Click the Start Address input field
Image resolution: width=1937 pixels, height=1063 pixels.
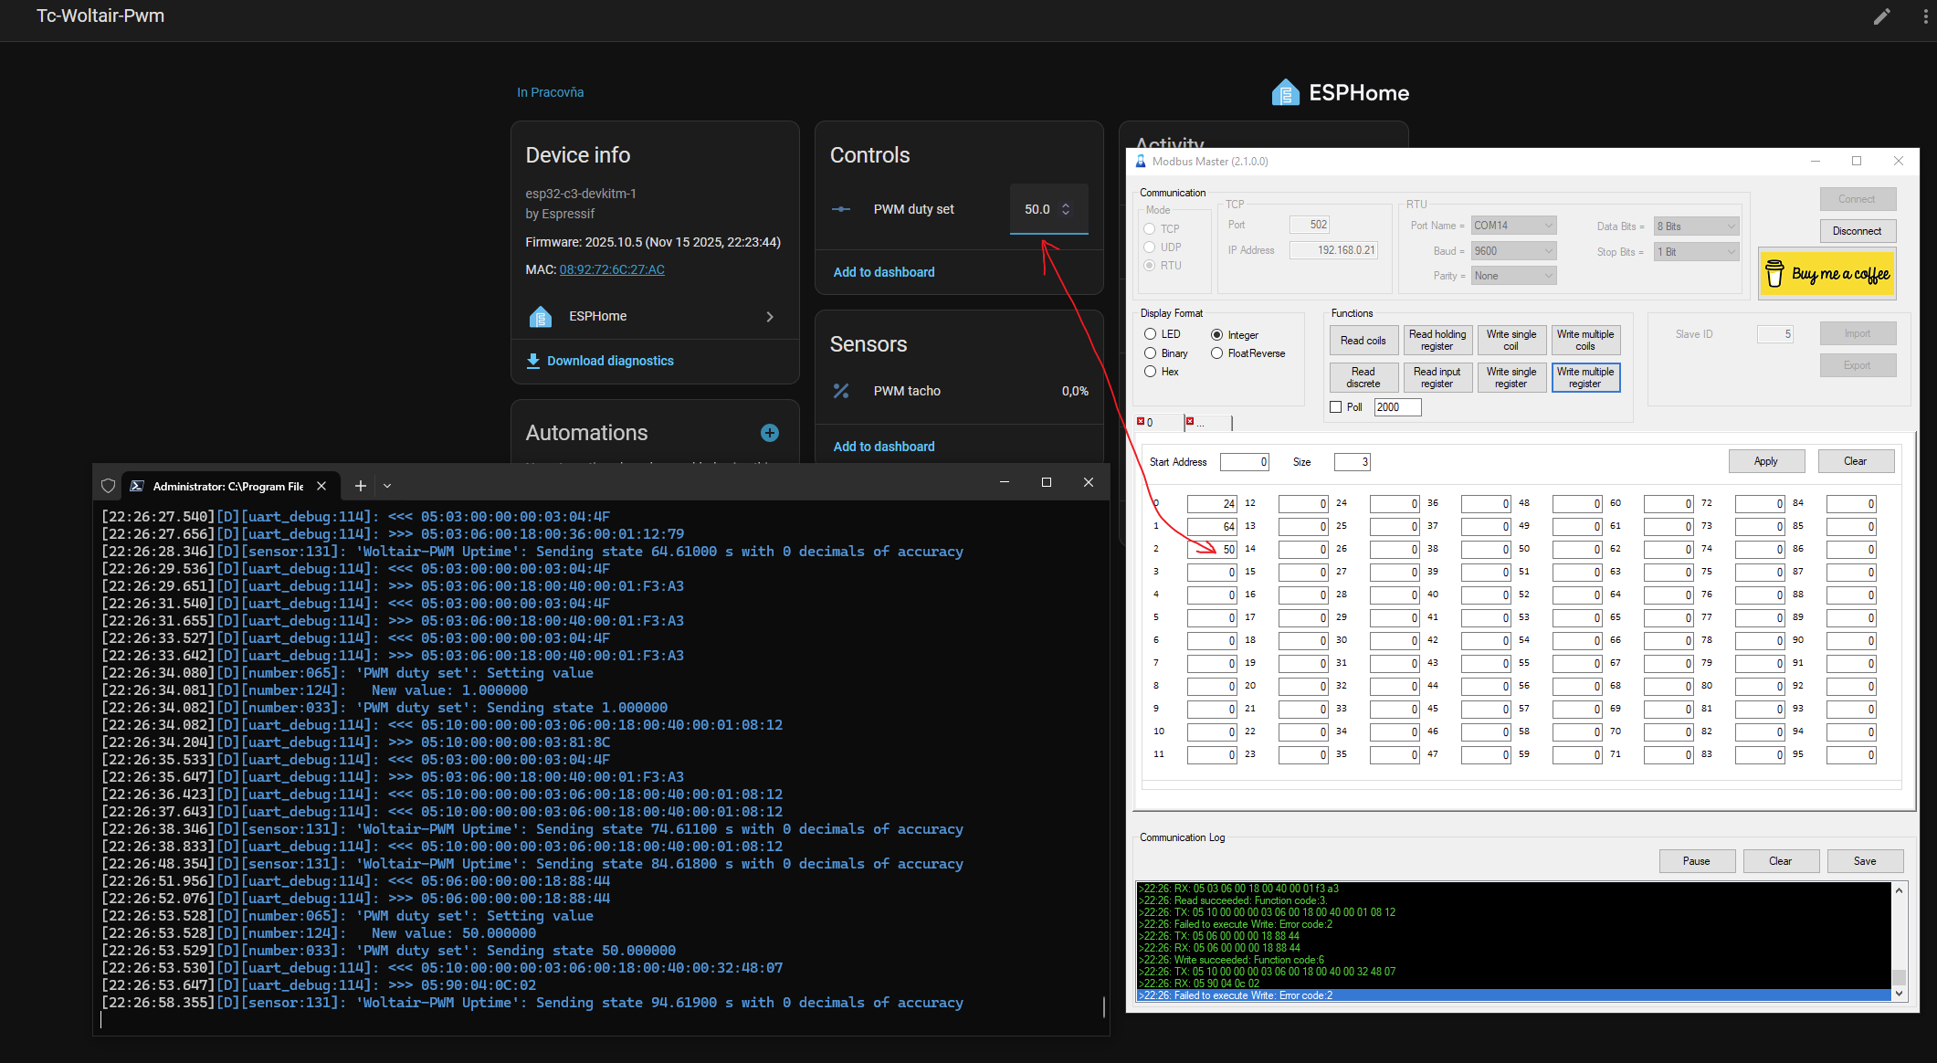pos(1244,462)
